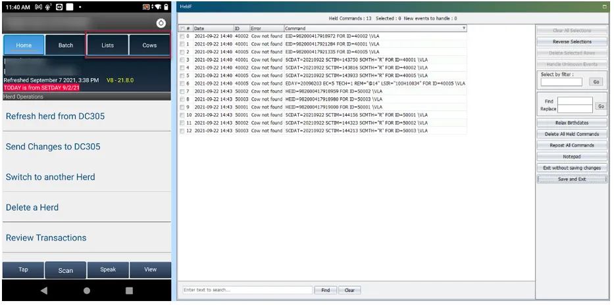
Task: Focus the Select by filter text field
Action: (561, 82)
